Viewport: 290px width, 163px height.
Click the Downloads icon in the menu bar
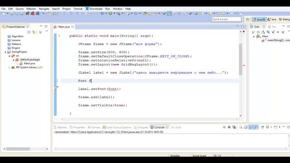point(87,9)
